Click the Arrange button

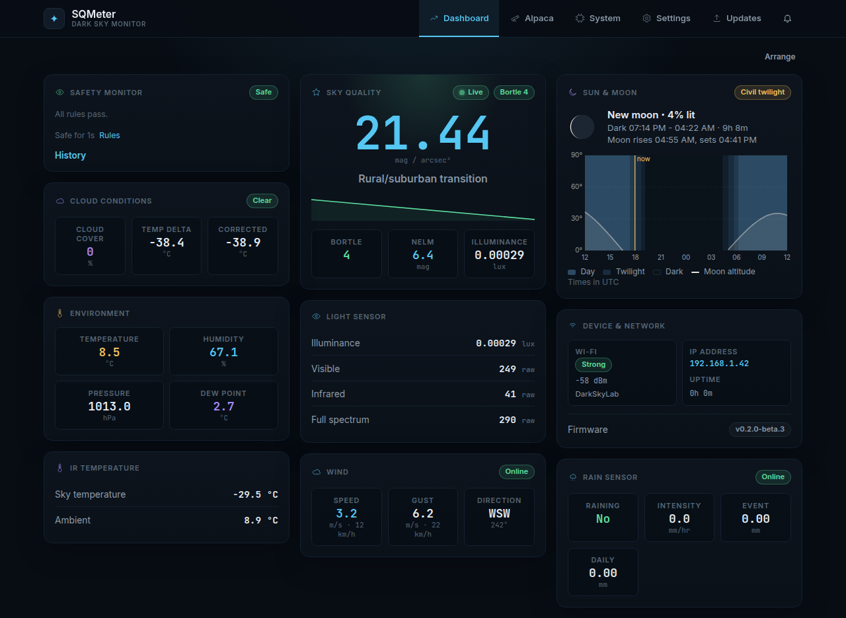pos(780,57)
